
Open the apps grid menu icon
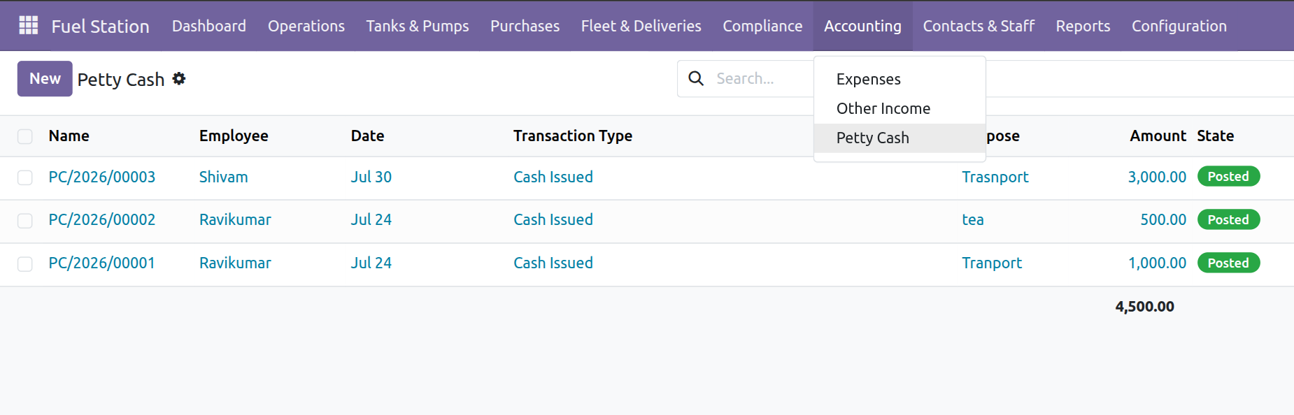28,26
